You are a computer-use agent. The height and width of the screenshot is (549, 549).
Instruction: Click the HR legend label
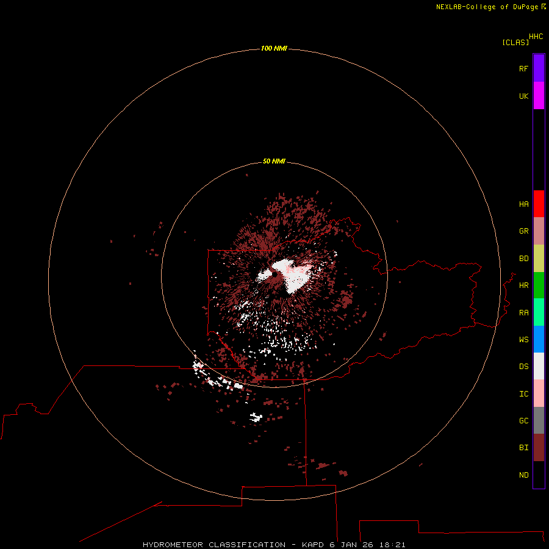(x=523, y=285)
